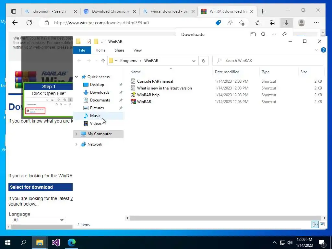Click the Edge back arrow button
This screenshot has width=332, height=249.
click(x=15, y=23)
